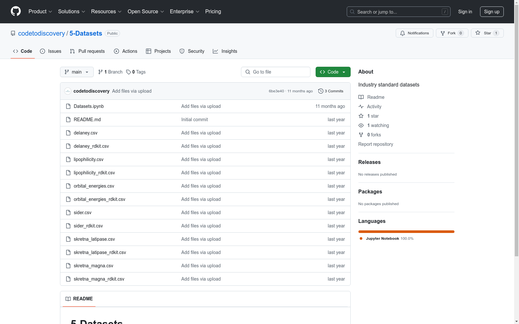Click the Report repository link
The width and height of the screenshot is (519, 324).
click(376, 144)
